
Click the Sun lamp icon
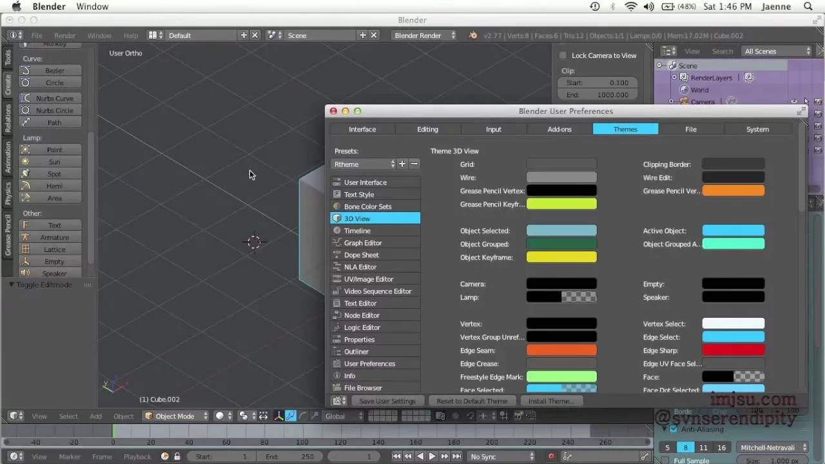tap(25, 162)
